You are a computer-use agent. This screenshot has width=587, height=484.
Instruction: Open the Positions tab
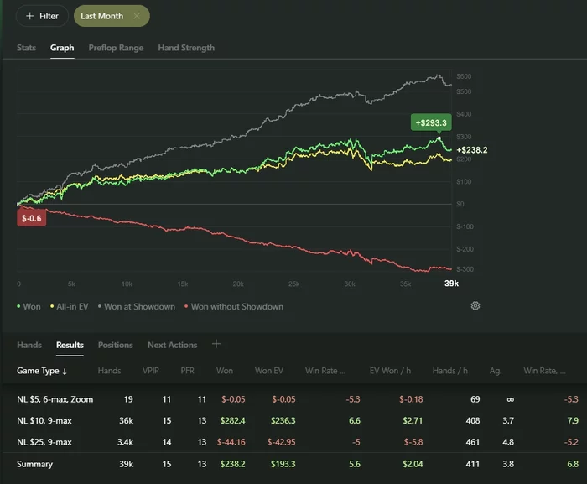(116, 345)
